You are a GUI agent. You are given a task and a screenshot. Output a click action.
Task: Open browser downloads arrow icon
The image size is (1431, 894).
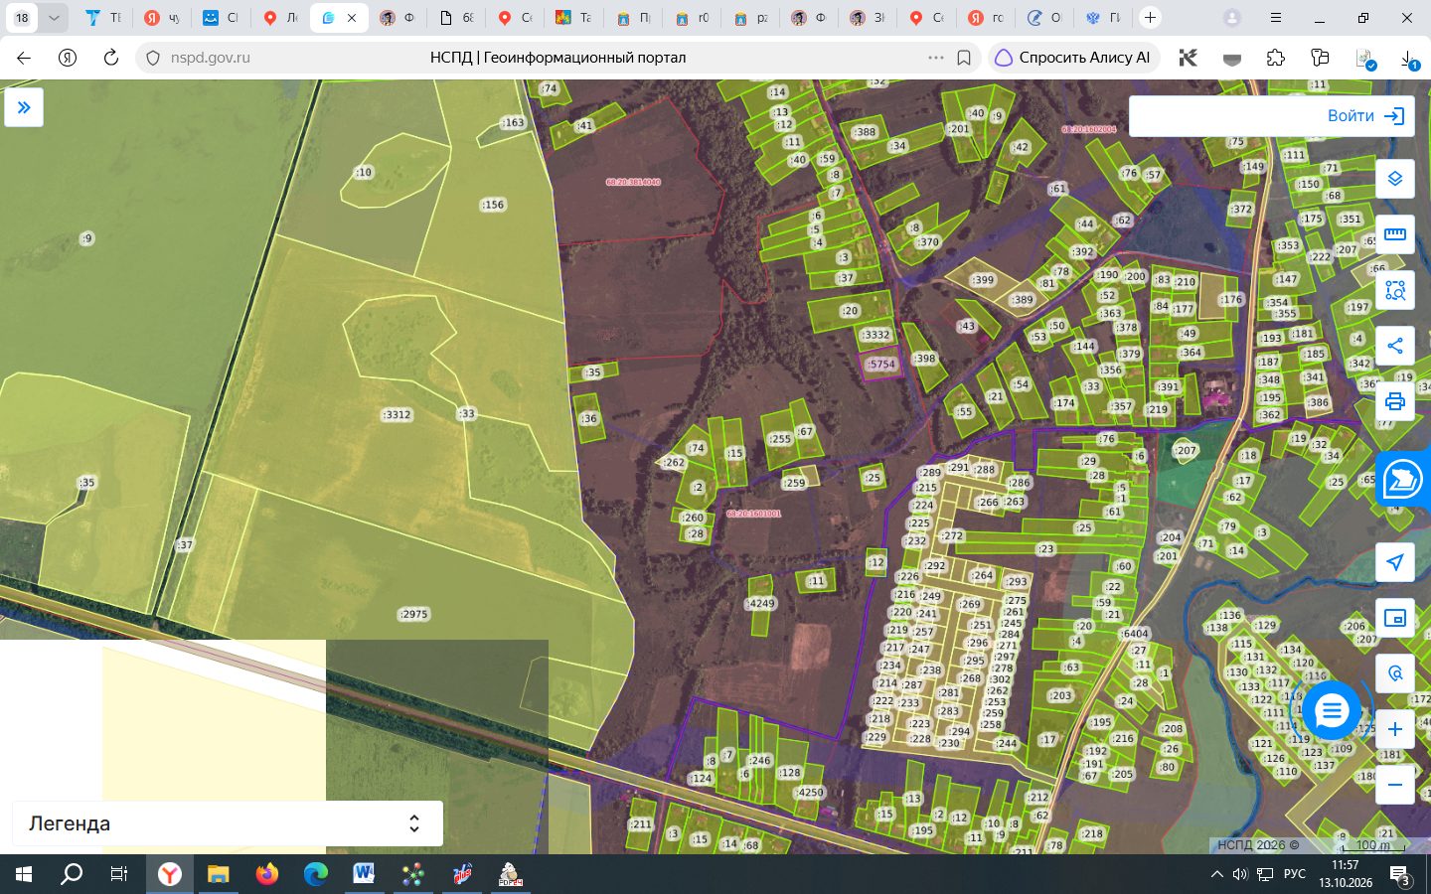pyautogui.click(x=1409, y=60)
